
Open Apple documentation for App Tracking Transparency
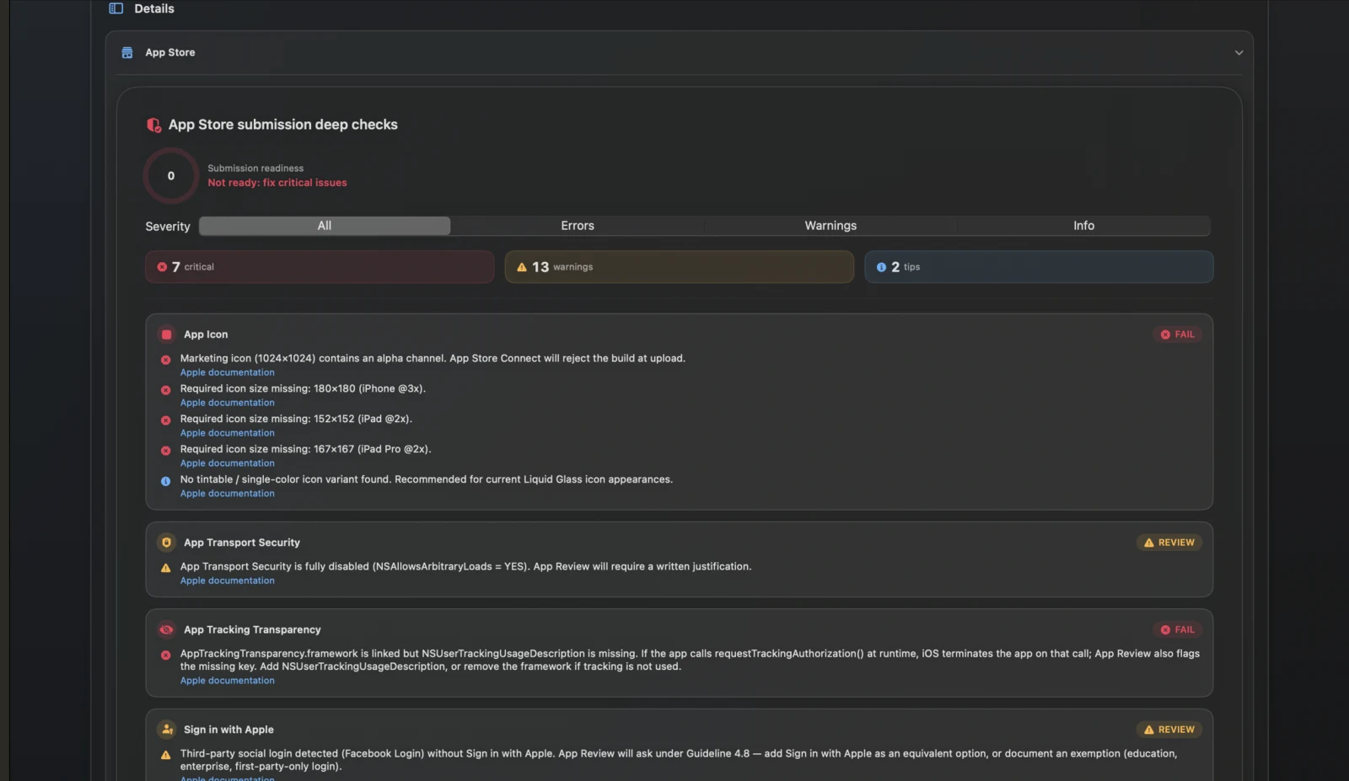[x=228, y=681]
